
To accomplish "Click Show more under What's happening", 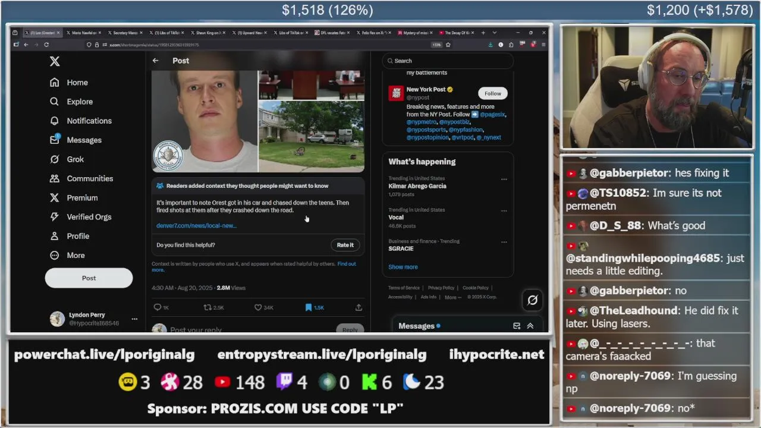I will coord(403,267).
